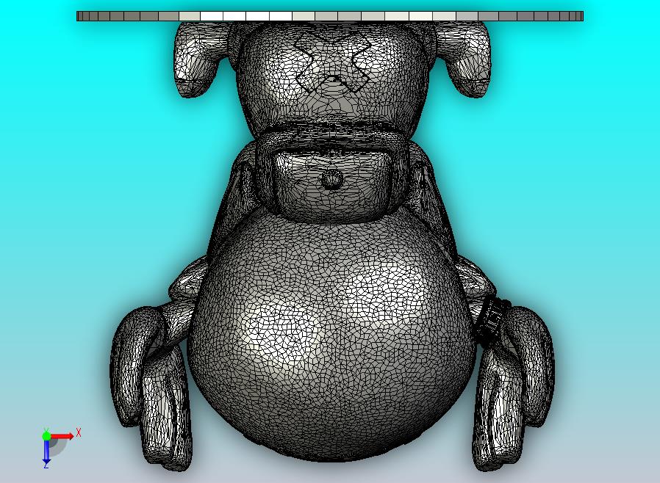The image size is (660, 483).
Task: Select the dark wristband on the right arm
Action: coord(491,322)
